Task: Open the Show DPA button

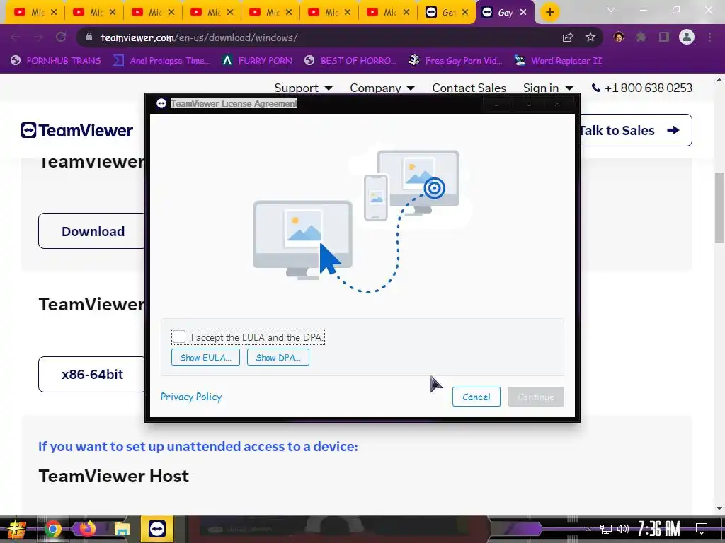Action: [x=278, y=357]
